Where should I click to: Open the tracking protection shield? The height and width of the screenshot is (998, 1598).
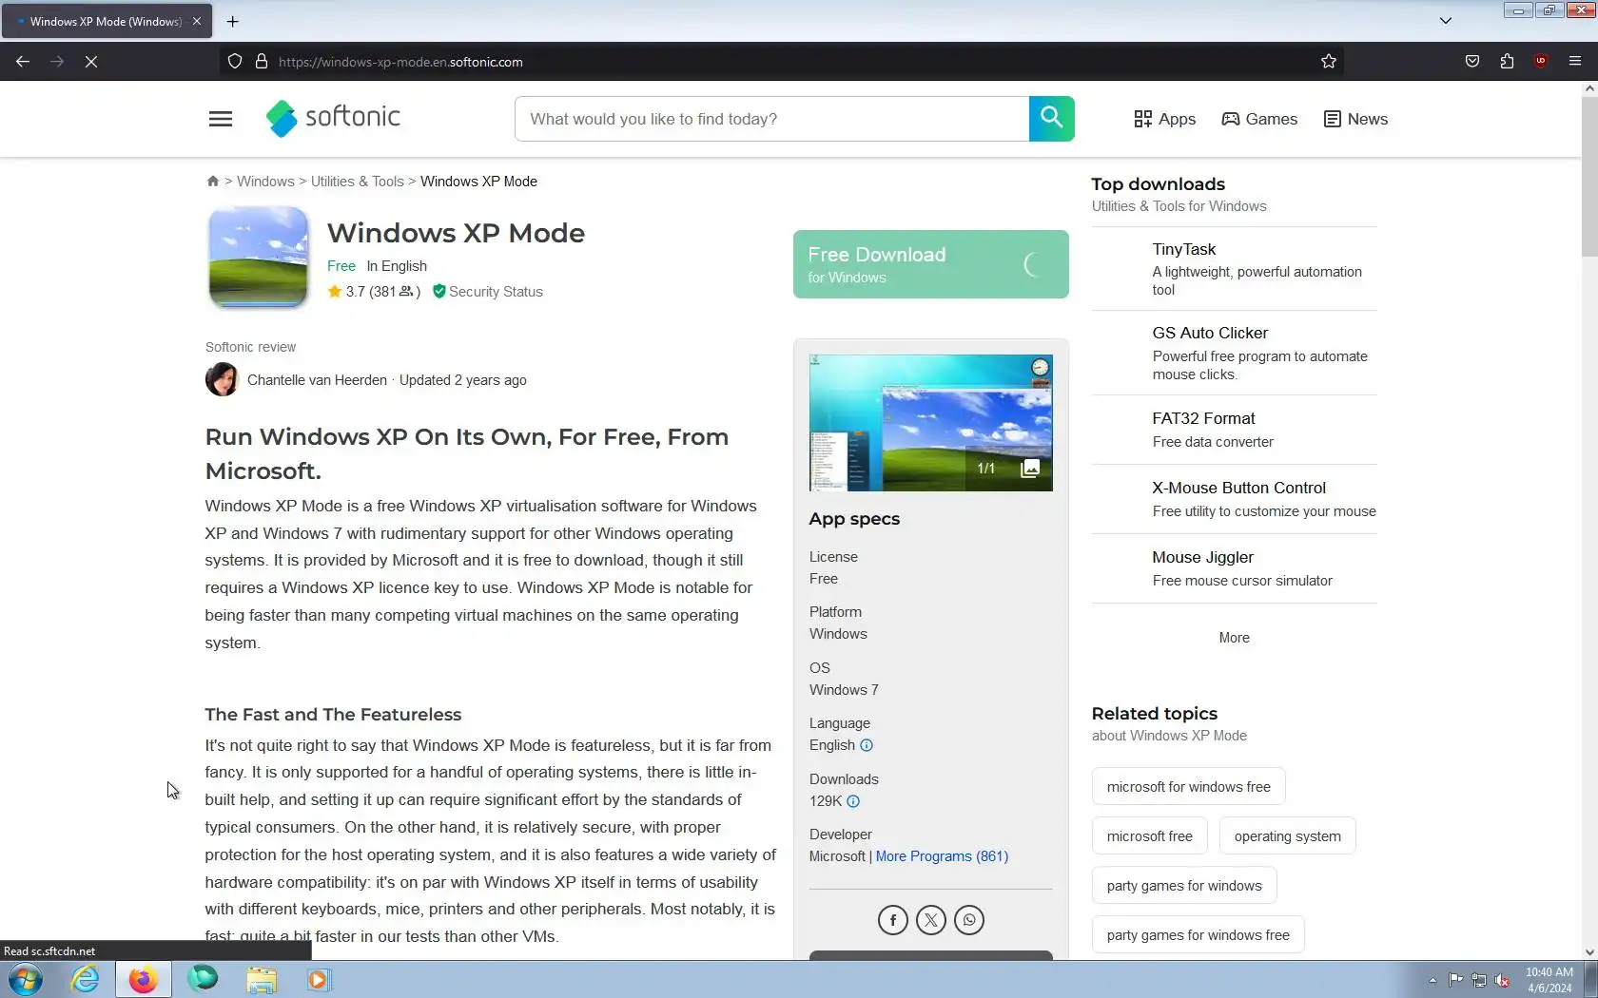click(x=235, y=62)
